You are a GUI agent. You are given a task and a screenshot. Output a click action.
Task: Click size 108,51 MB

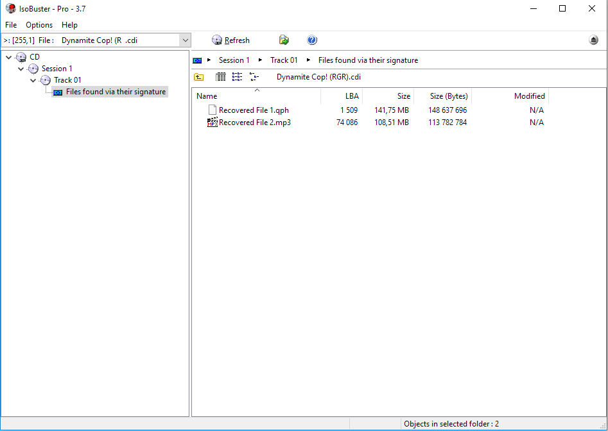click(391, 123)
